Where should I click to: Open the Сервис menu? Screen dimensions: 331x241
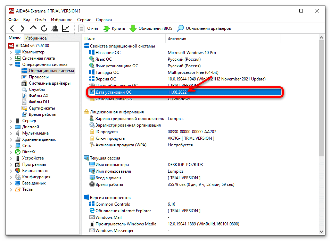click(x=84, y=19)
